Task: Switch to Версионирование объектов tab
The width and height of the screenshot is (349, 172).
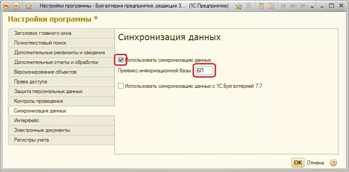Action: [61, 72]
